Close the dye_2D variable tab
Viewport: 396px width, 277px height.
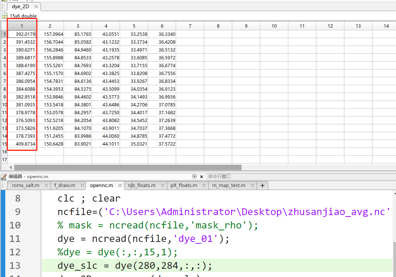coord(36,7)
